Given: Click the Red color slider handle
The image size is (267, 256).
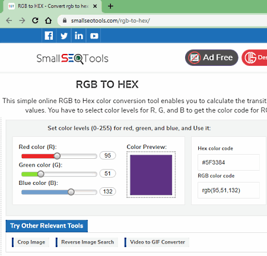Looking at the screenshot, I should click(x=57, y=156).
